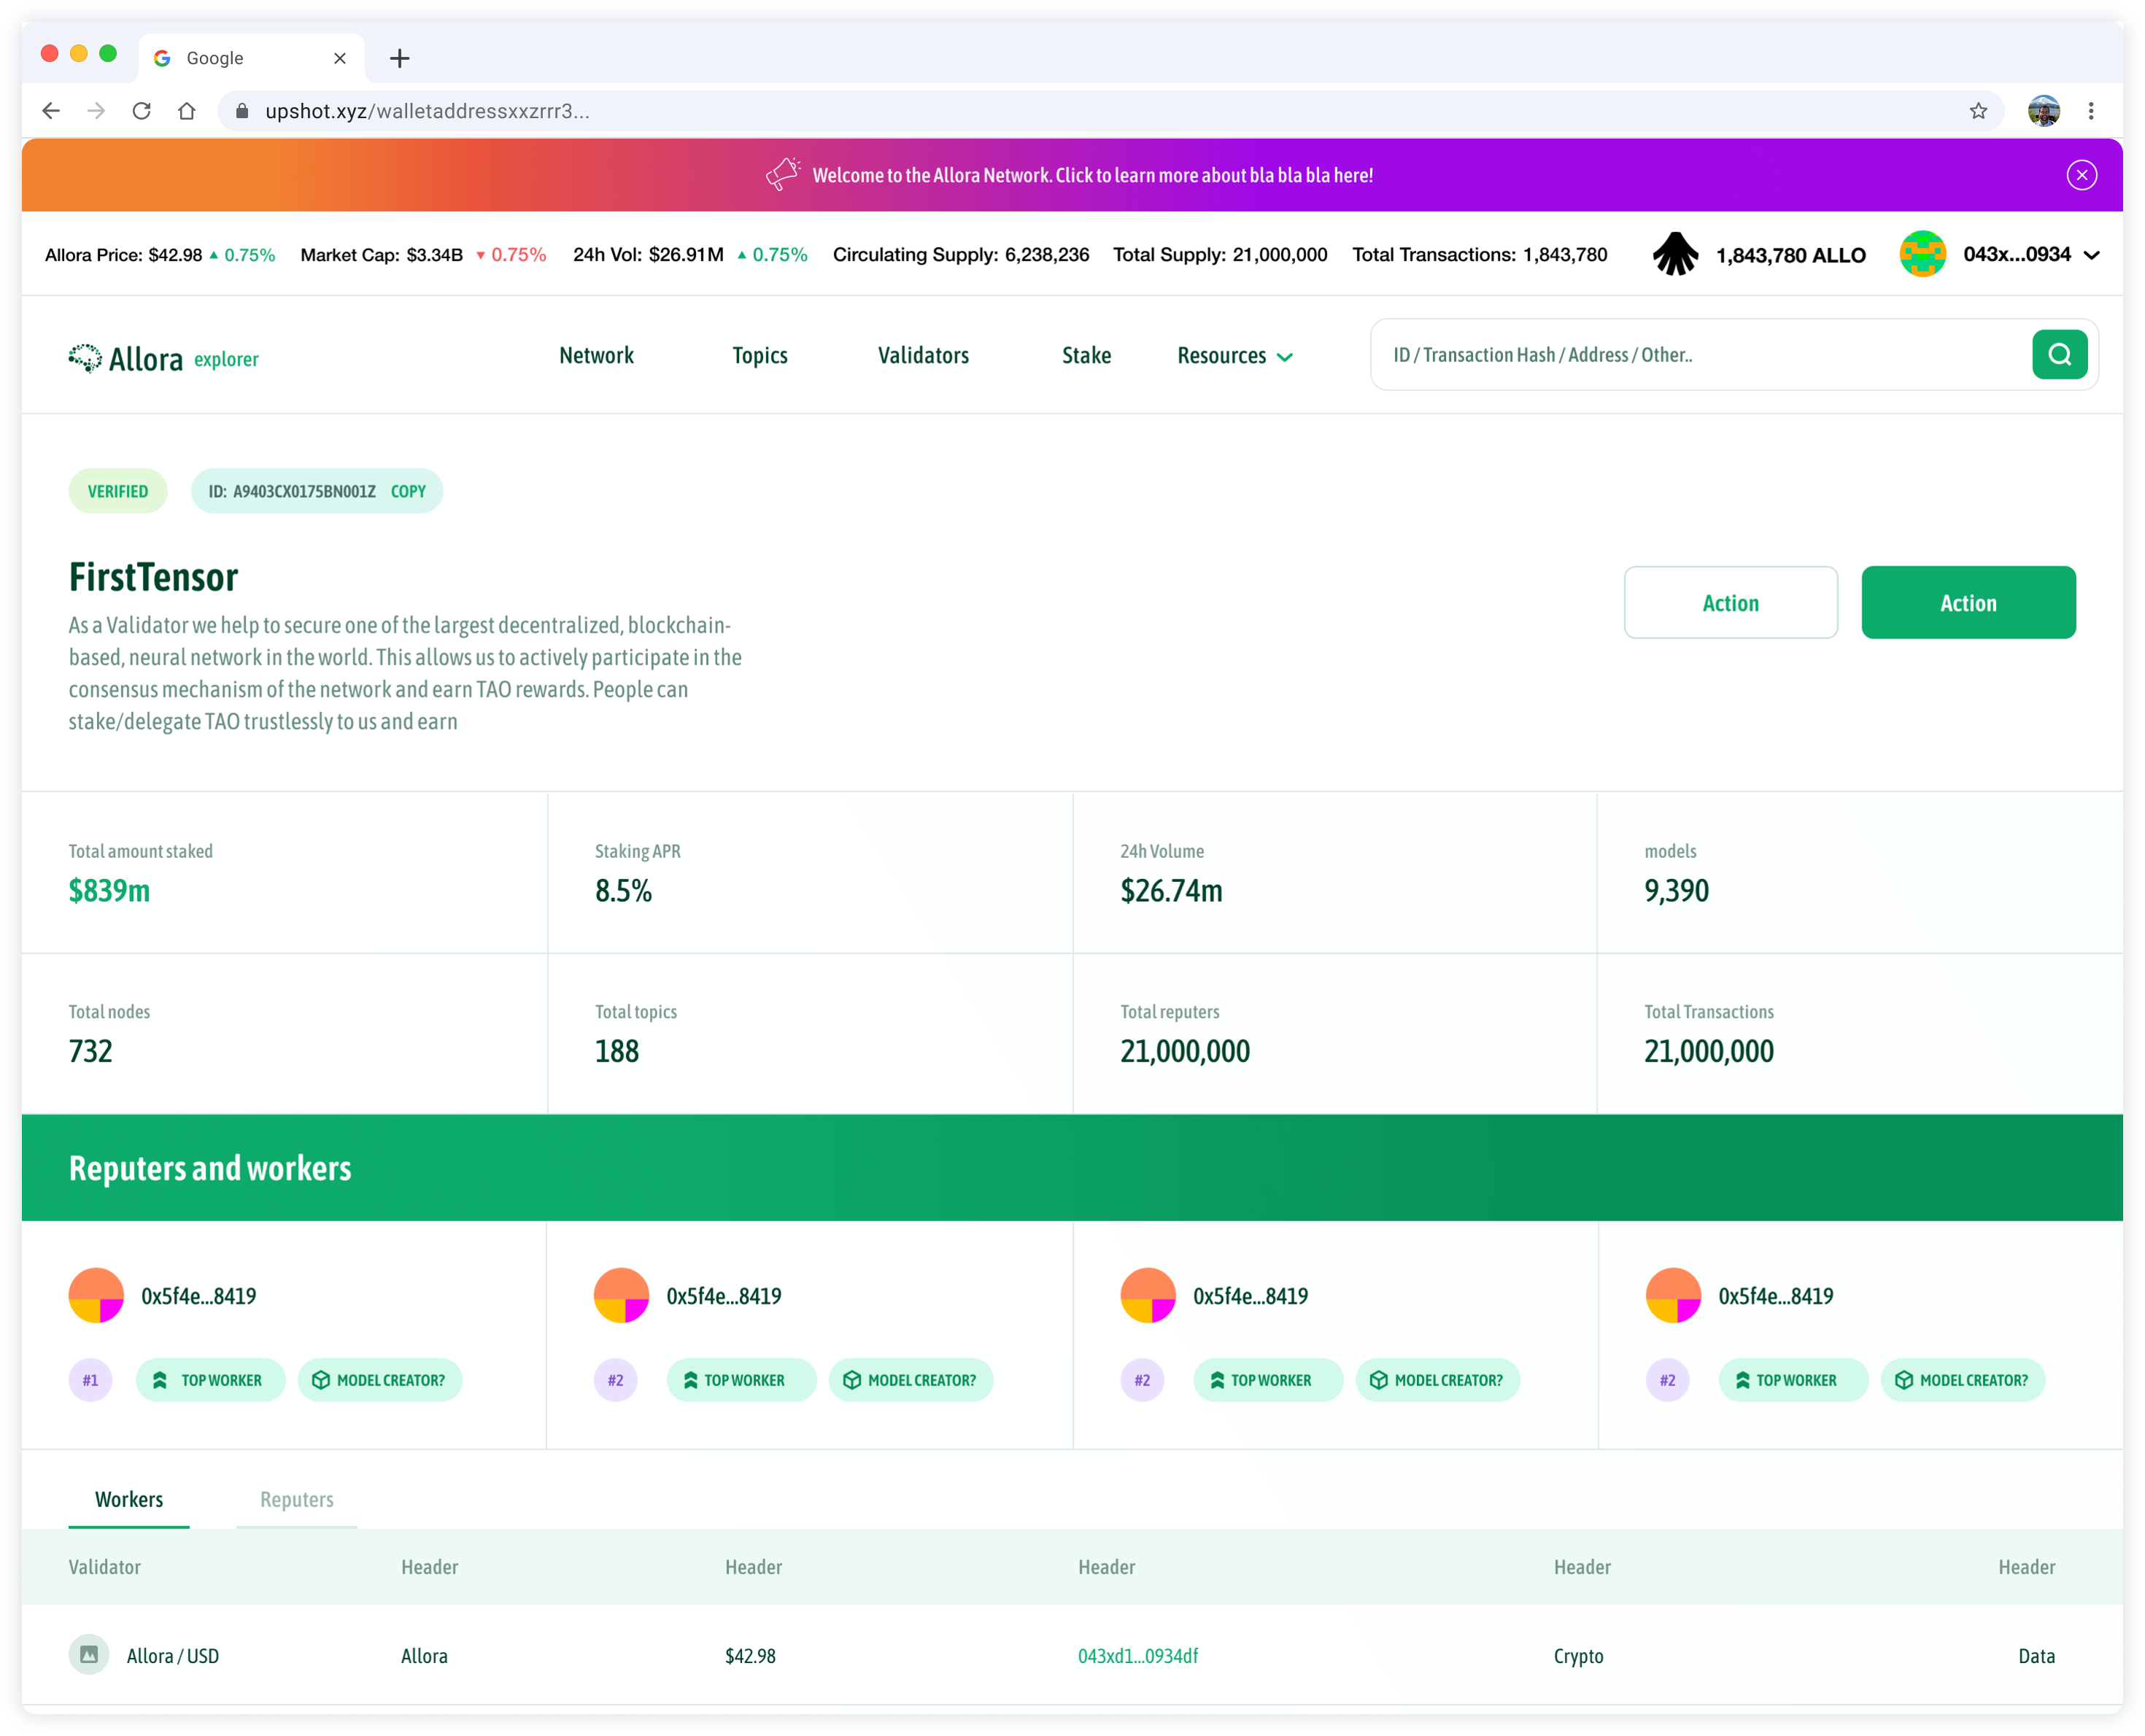Screen dimensions: 2145x1736
Task: Open the Network menu item
Action: [x=596, y=355]
